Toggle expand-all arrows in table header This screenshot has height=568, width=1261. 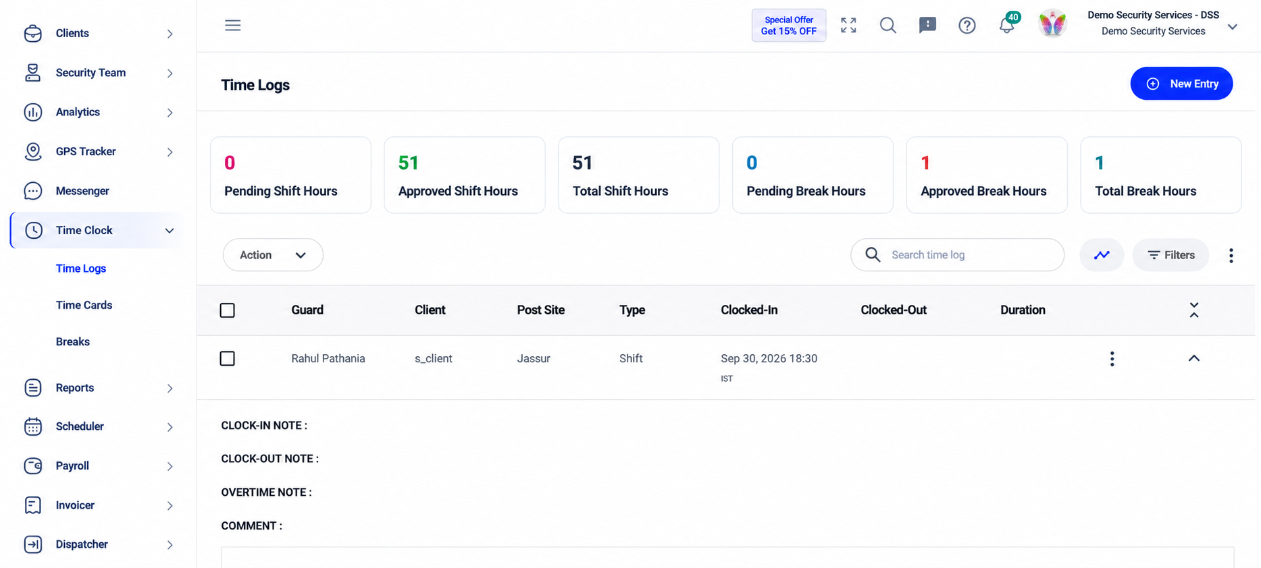tap(1194, 310)
